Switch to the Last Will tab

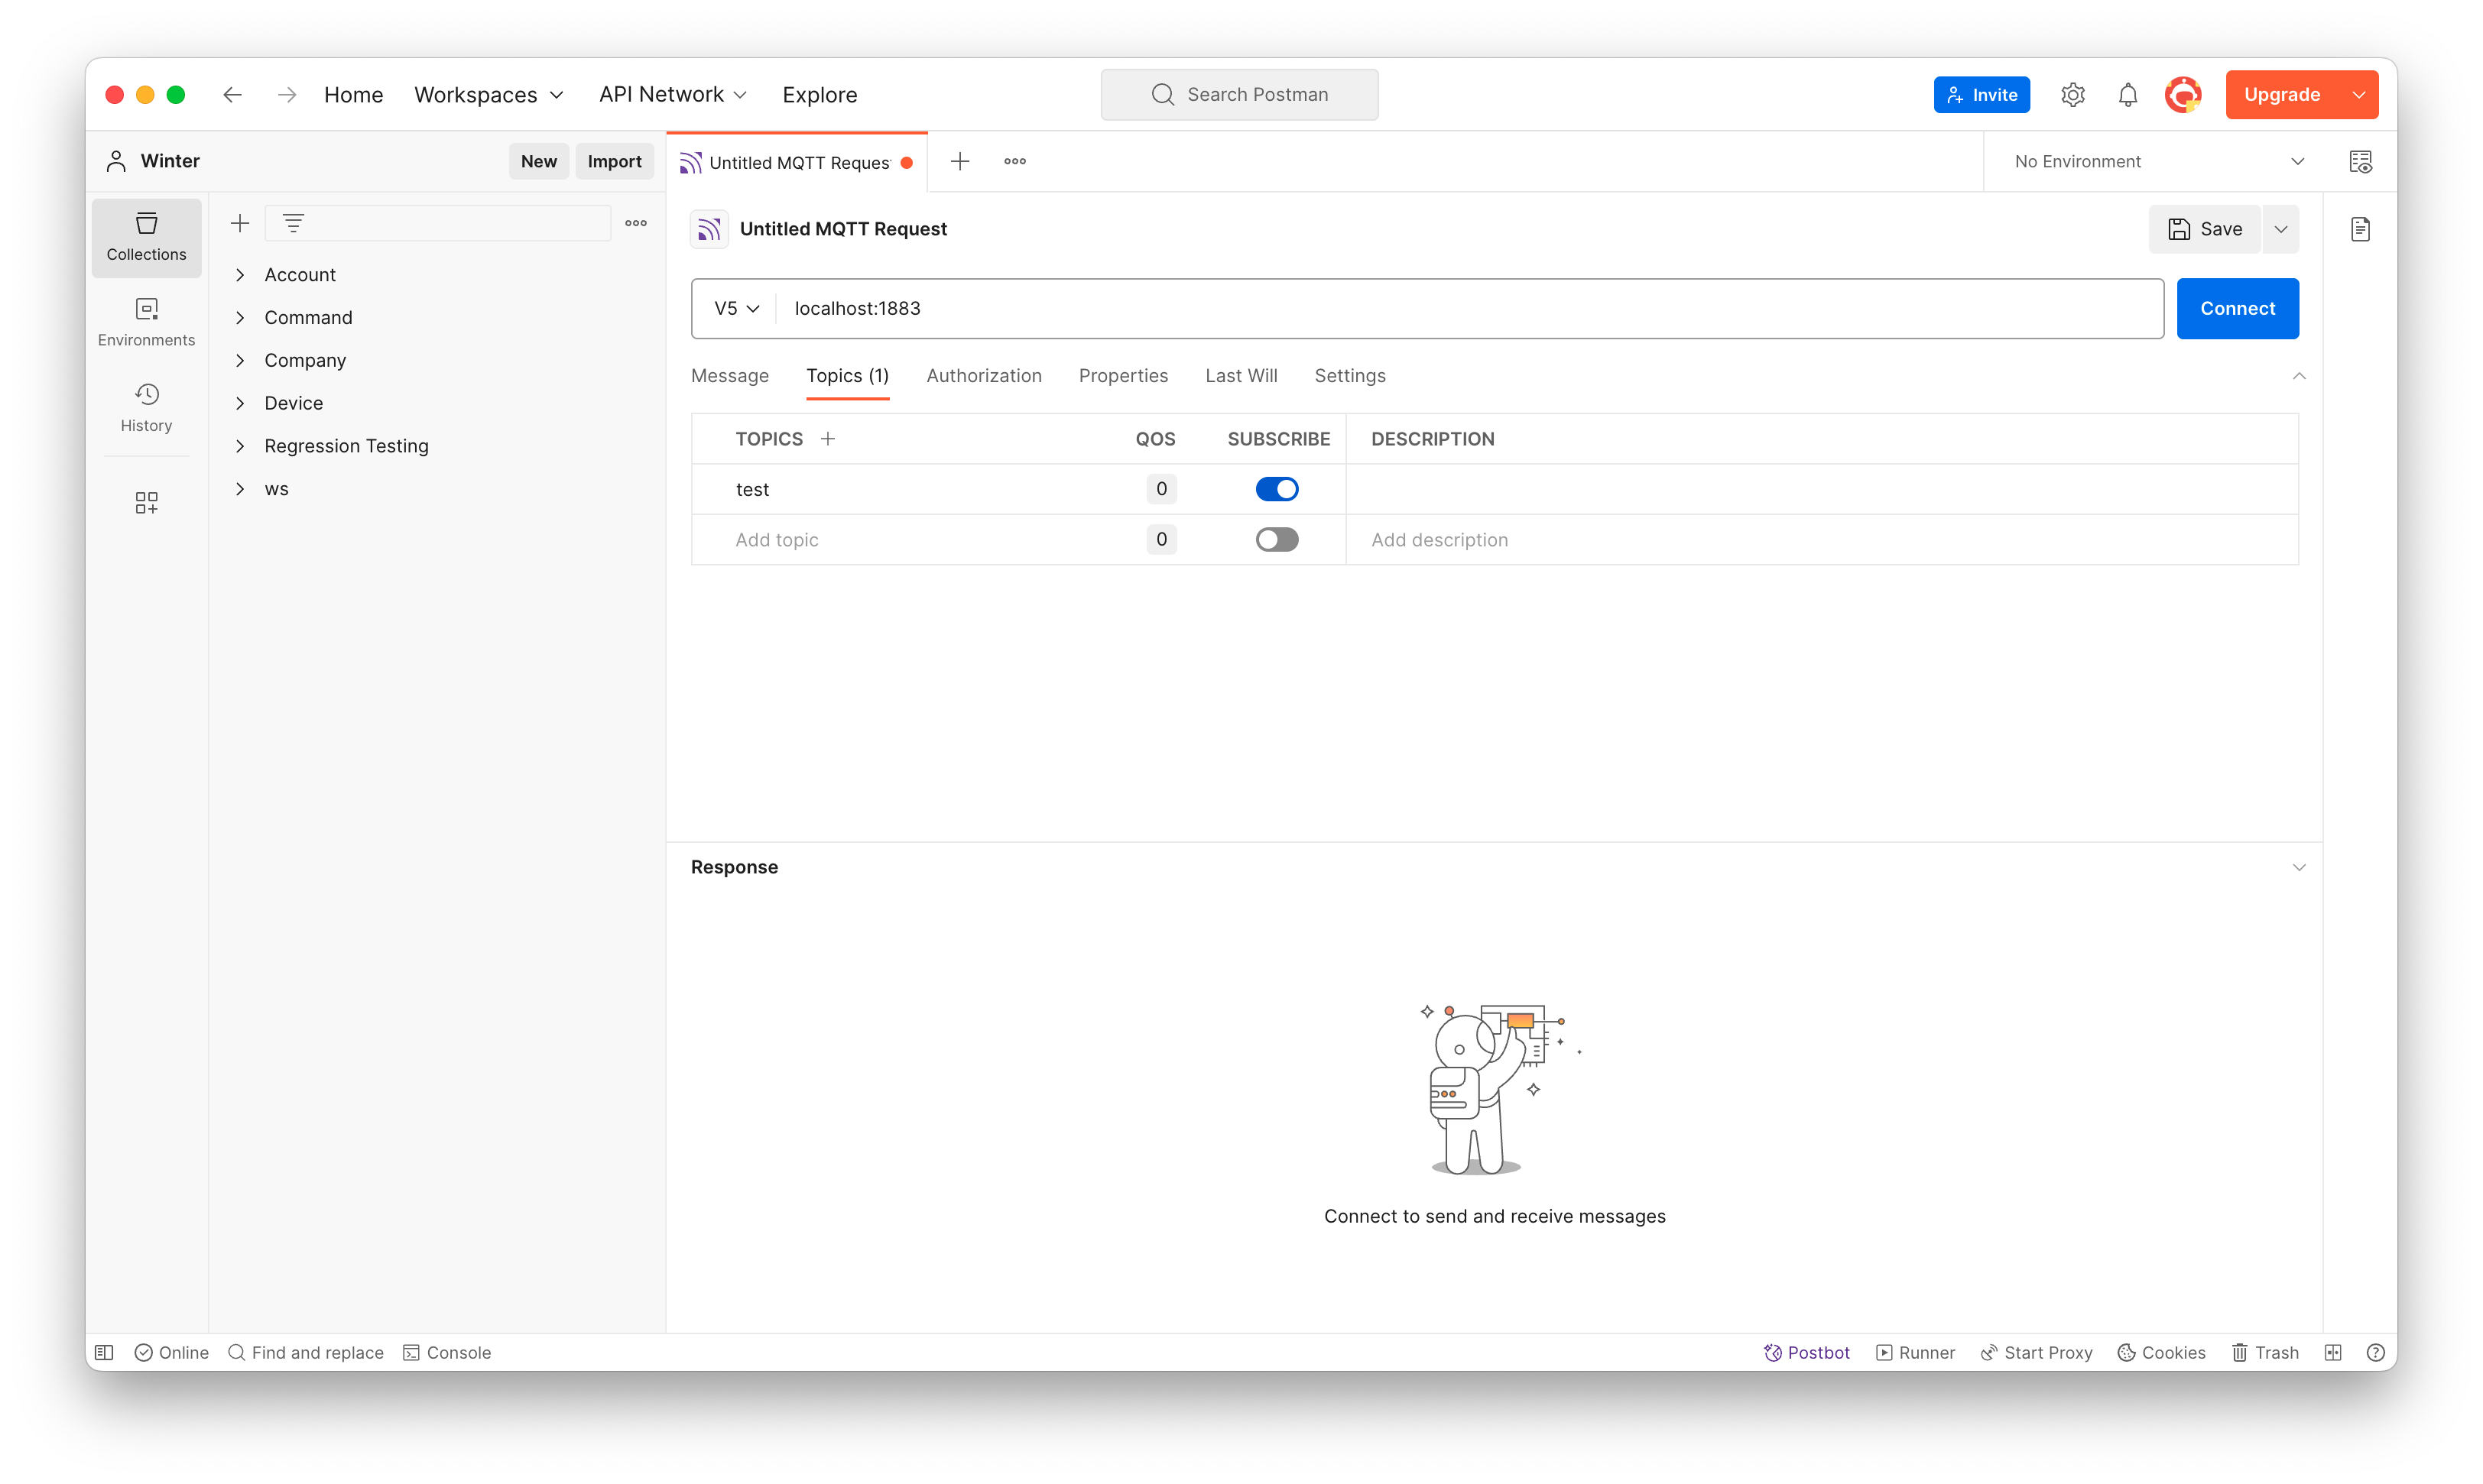[1241, 375]
